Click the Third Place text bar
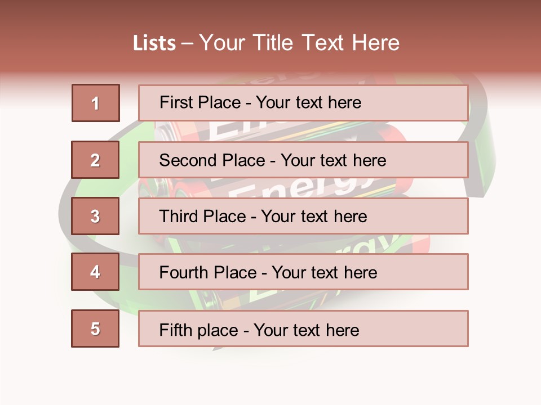Viewport: 541px width, 405px height. pyautogui.click(x=303, y=216)
